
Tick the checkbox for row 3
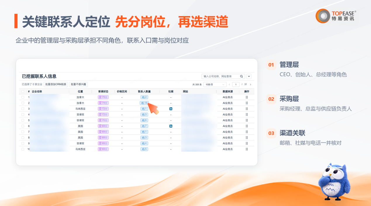point(23,109)
